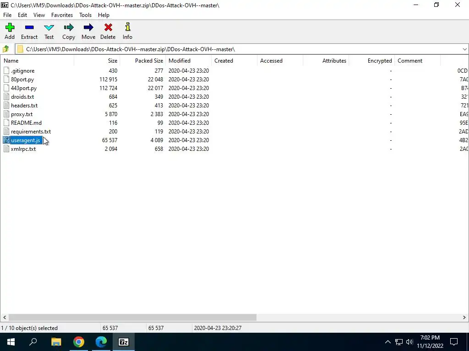Show hidden system tray icons chevron

coord(387,342)
